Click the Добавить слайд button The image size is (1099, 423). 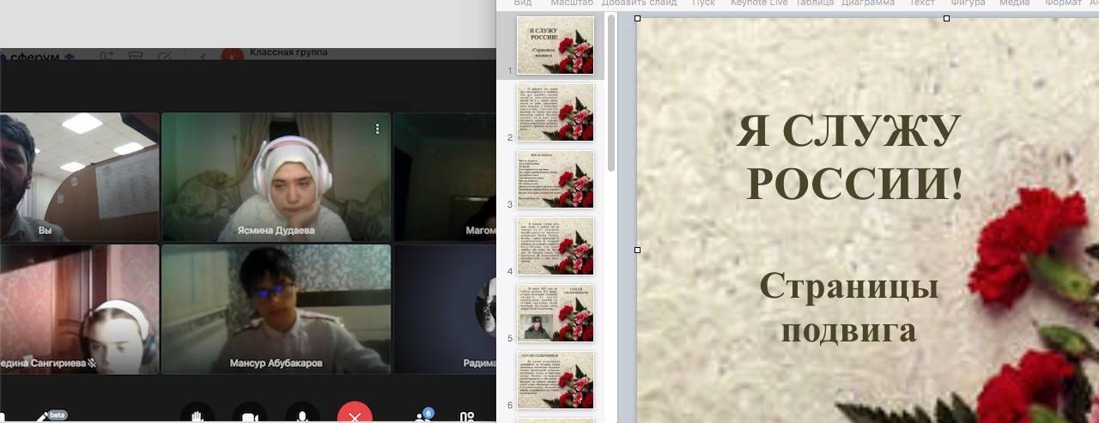pyautogui.click(x=640, y=3)
